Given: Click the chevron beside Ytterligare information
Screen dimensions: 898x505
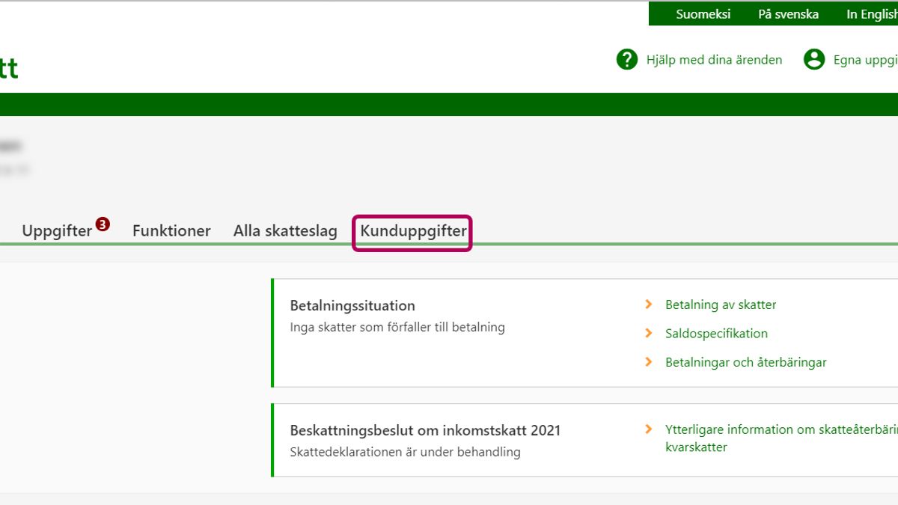Looking at the screenshot, I should (649, 429).
